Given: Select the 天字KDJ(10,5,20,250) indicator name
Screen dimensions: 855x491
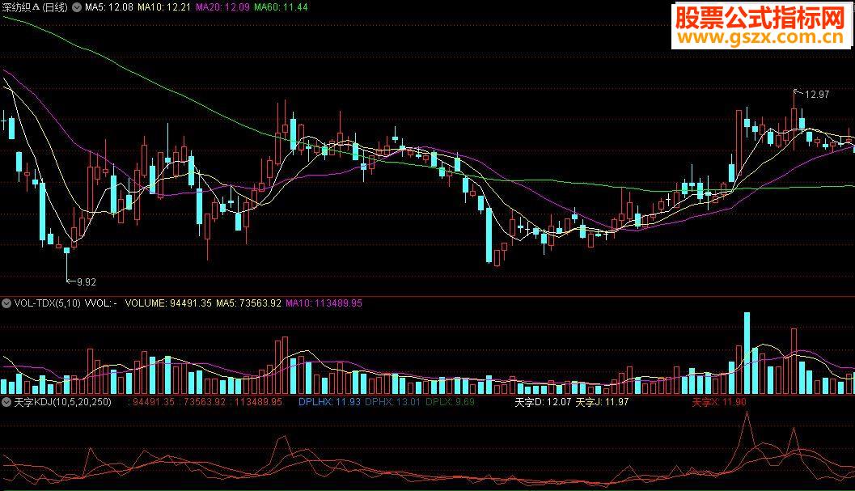Looking at the screenshot, I should click(x=63, y=402).
